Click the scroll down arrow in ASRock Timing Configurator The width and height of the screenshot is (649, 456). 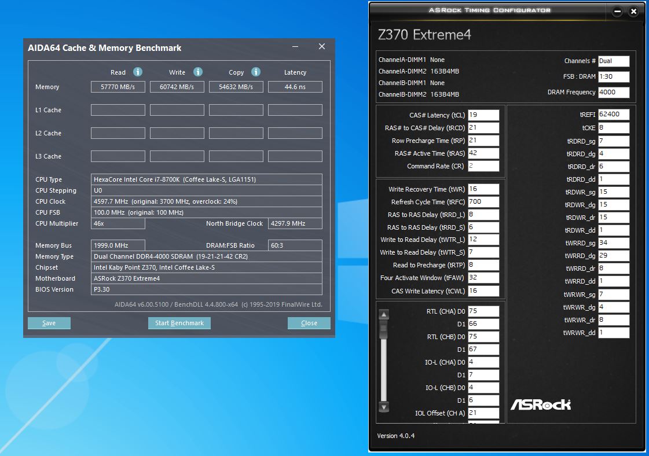click(384, 407)
